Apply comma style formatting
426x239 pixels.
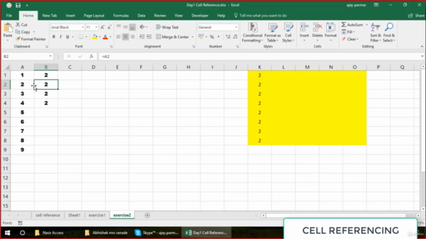(x=218, y=37)
